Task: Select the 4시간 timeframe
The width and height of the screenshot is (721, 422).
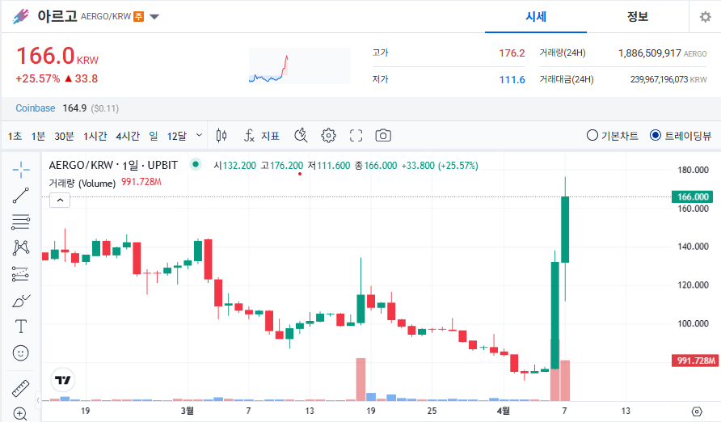Action: click(128, 136)
